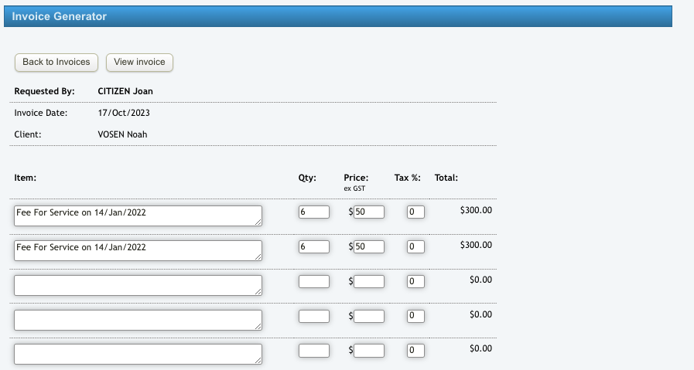Screen dimensions: 694x370
Task: Click the Total: column header
Action: pos(446,178)
